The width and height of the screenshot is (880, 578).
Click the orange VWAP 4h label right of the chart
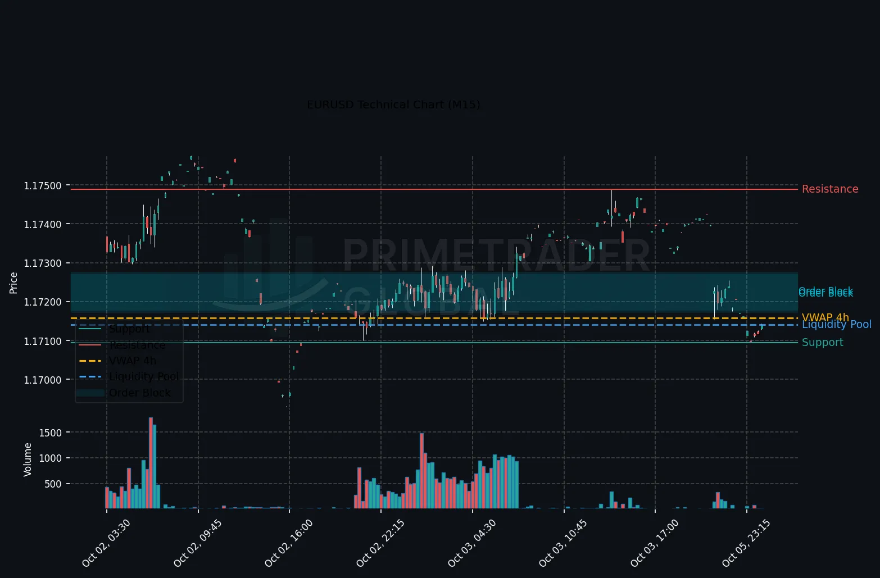click(x=825, y=318)
